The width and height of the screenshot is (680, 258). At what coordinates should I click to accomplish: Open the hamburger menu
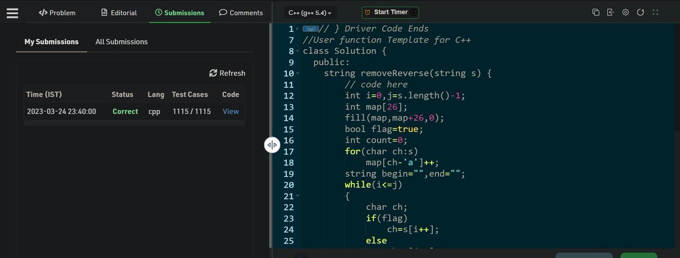(x=13, y=12)
